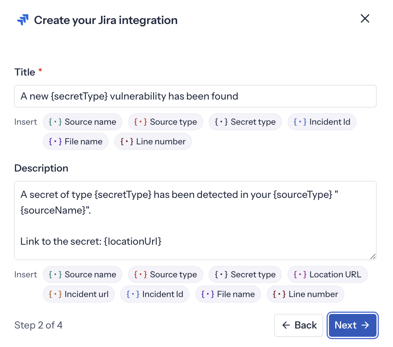Screen dimensions: 393x347
Task: Insert Source type chip under Title
Action: (x=165, y=122)
